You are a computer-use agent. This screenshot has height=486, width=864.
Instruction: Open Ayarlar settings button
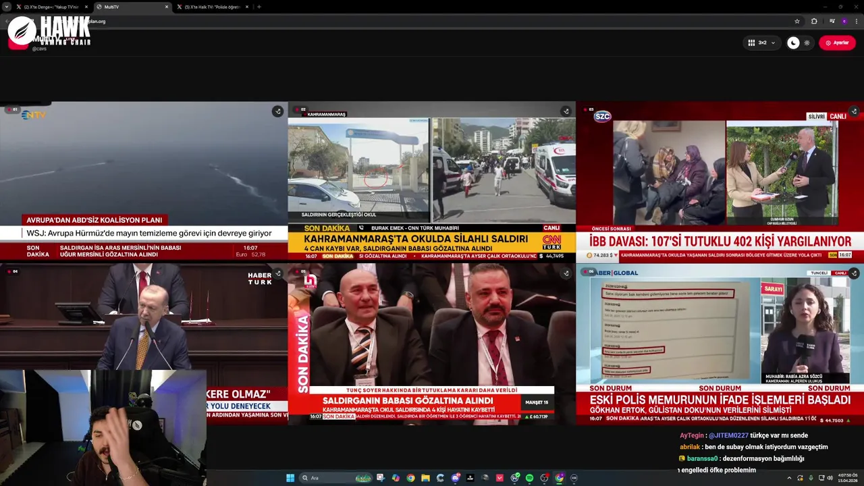coord(837,43)
